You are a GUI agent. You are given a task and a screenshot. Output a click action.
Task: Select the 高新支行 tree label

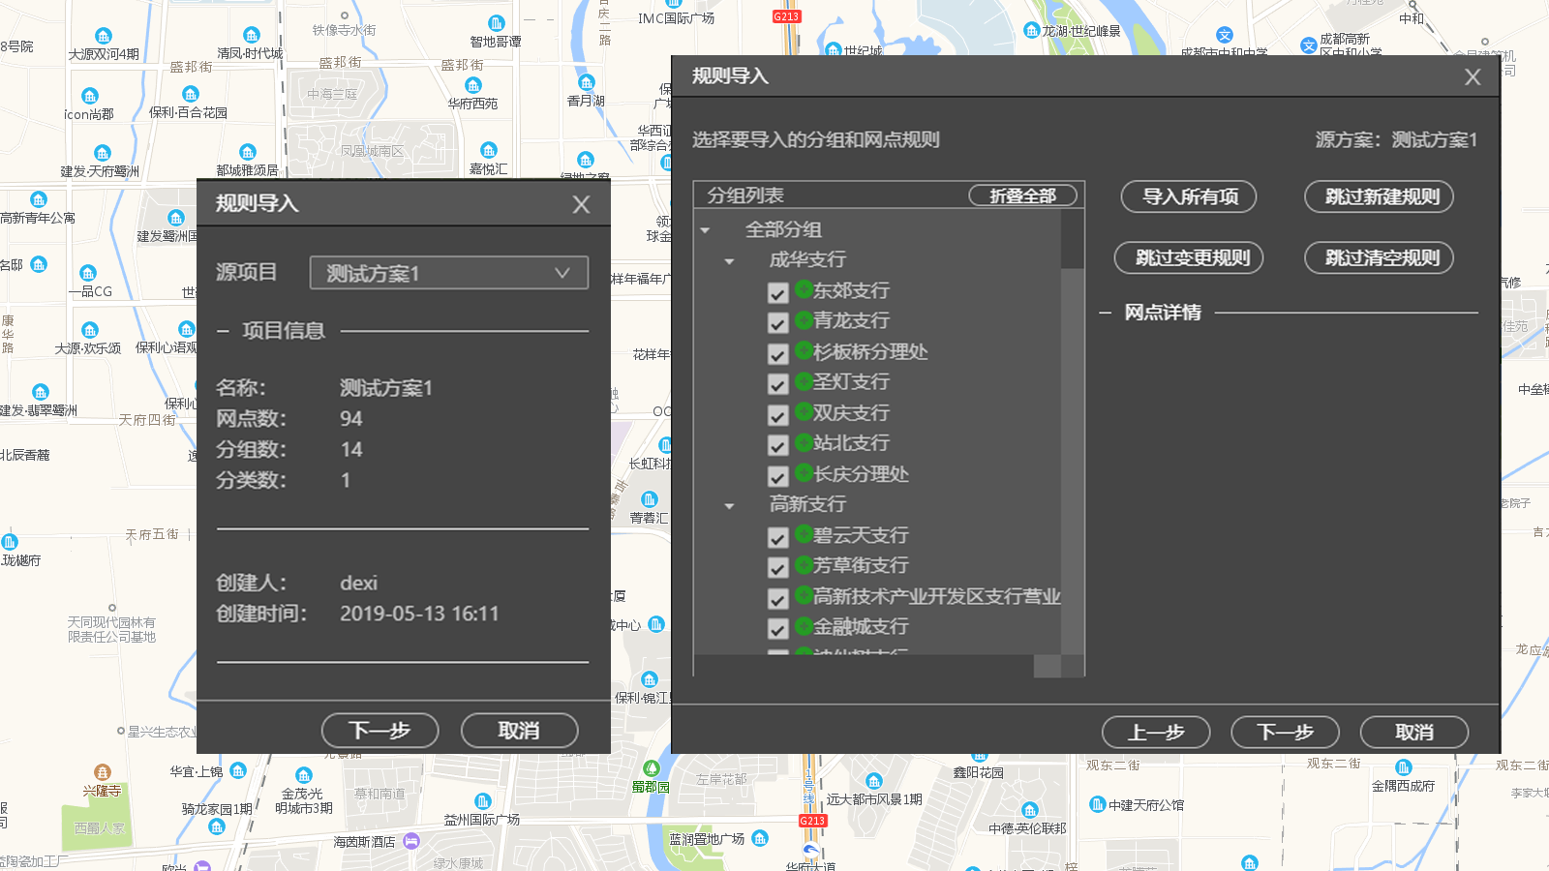(807, 504)
